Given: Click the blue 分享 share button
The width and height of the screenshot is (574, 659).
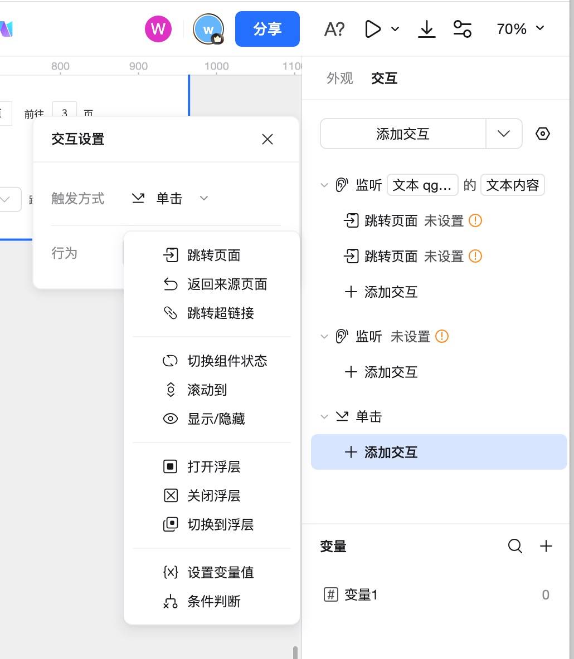Looking at the screenshot, I should [x=267, y=29].
